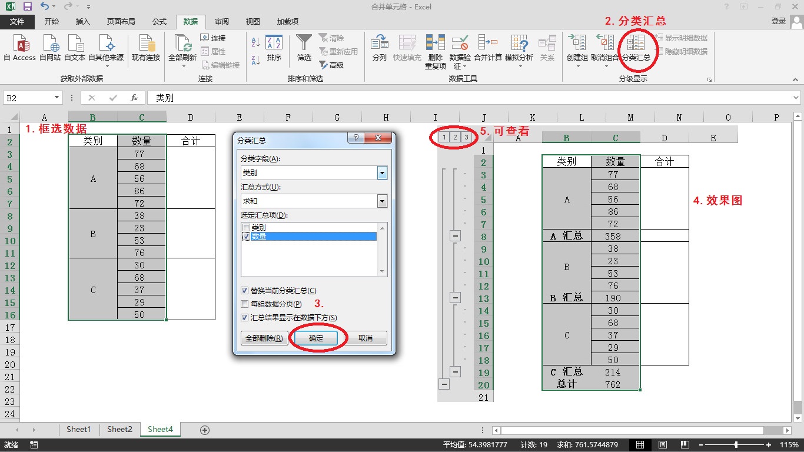The width and height of the screenshot is (804, 452).
Task: Show outline level 1 button
Action: click(x=445, y=138)
